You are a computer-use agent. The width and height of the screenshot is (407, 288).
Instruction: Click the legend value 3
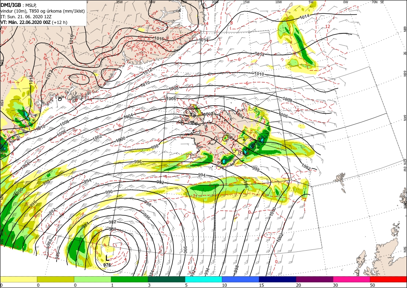tap(149, 285)
